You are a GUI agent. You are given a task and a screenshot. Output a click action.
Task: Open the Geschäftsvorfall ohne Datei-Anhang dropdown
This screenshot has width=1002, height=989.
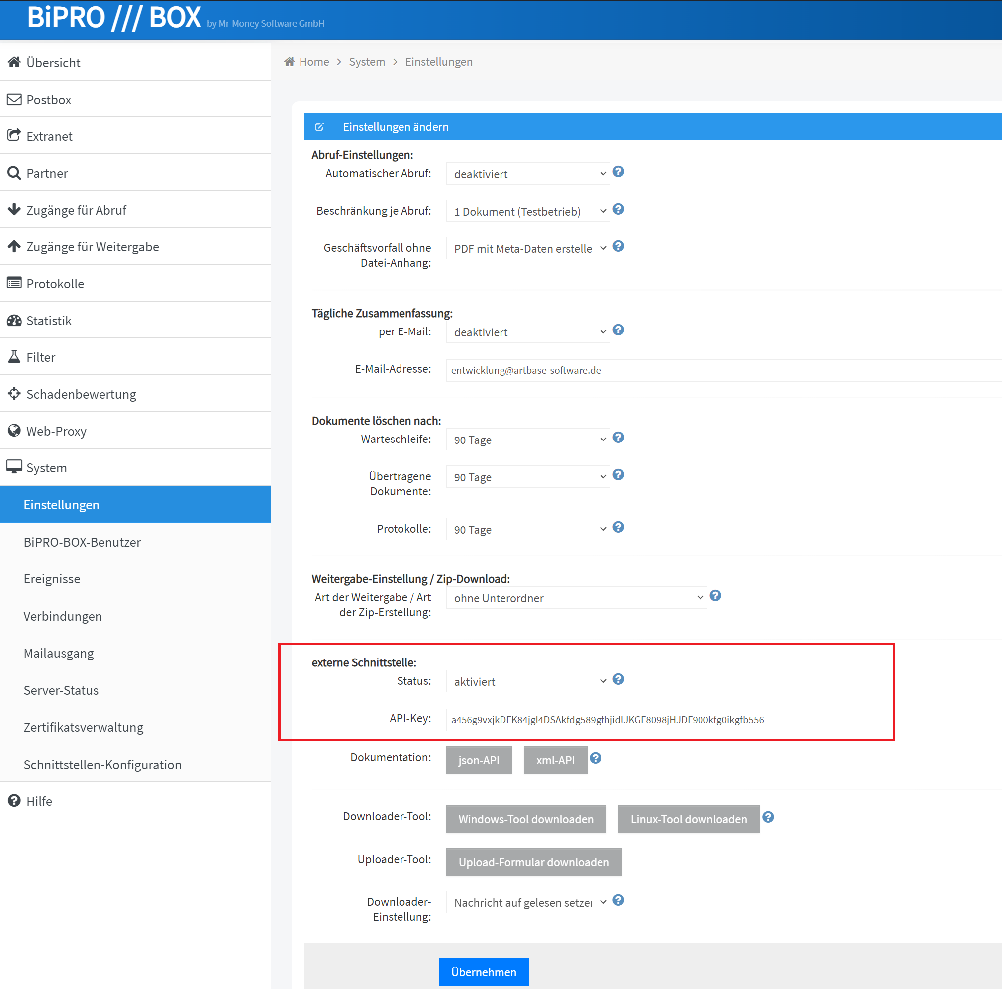coord(528,248)
